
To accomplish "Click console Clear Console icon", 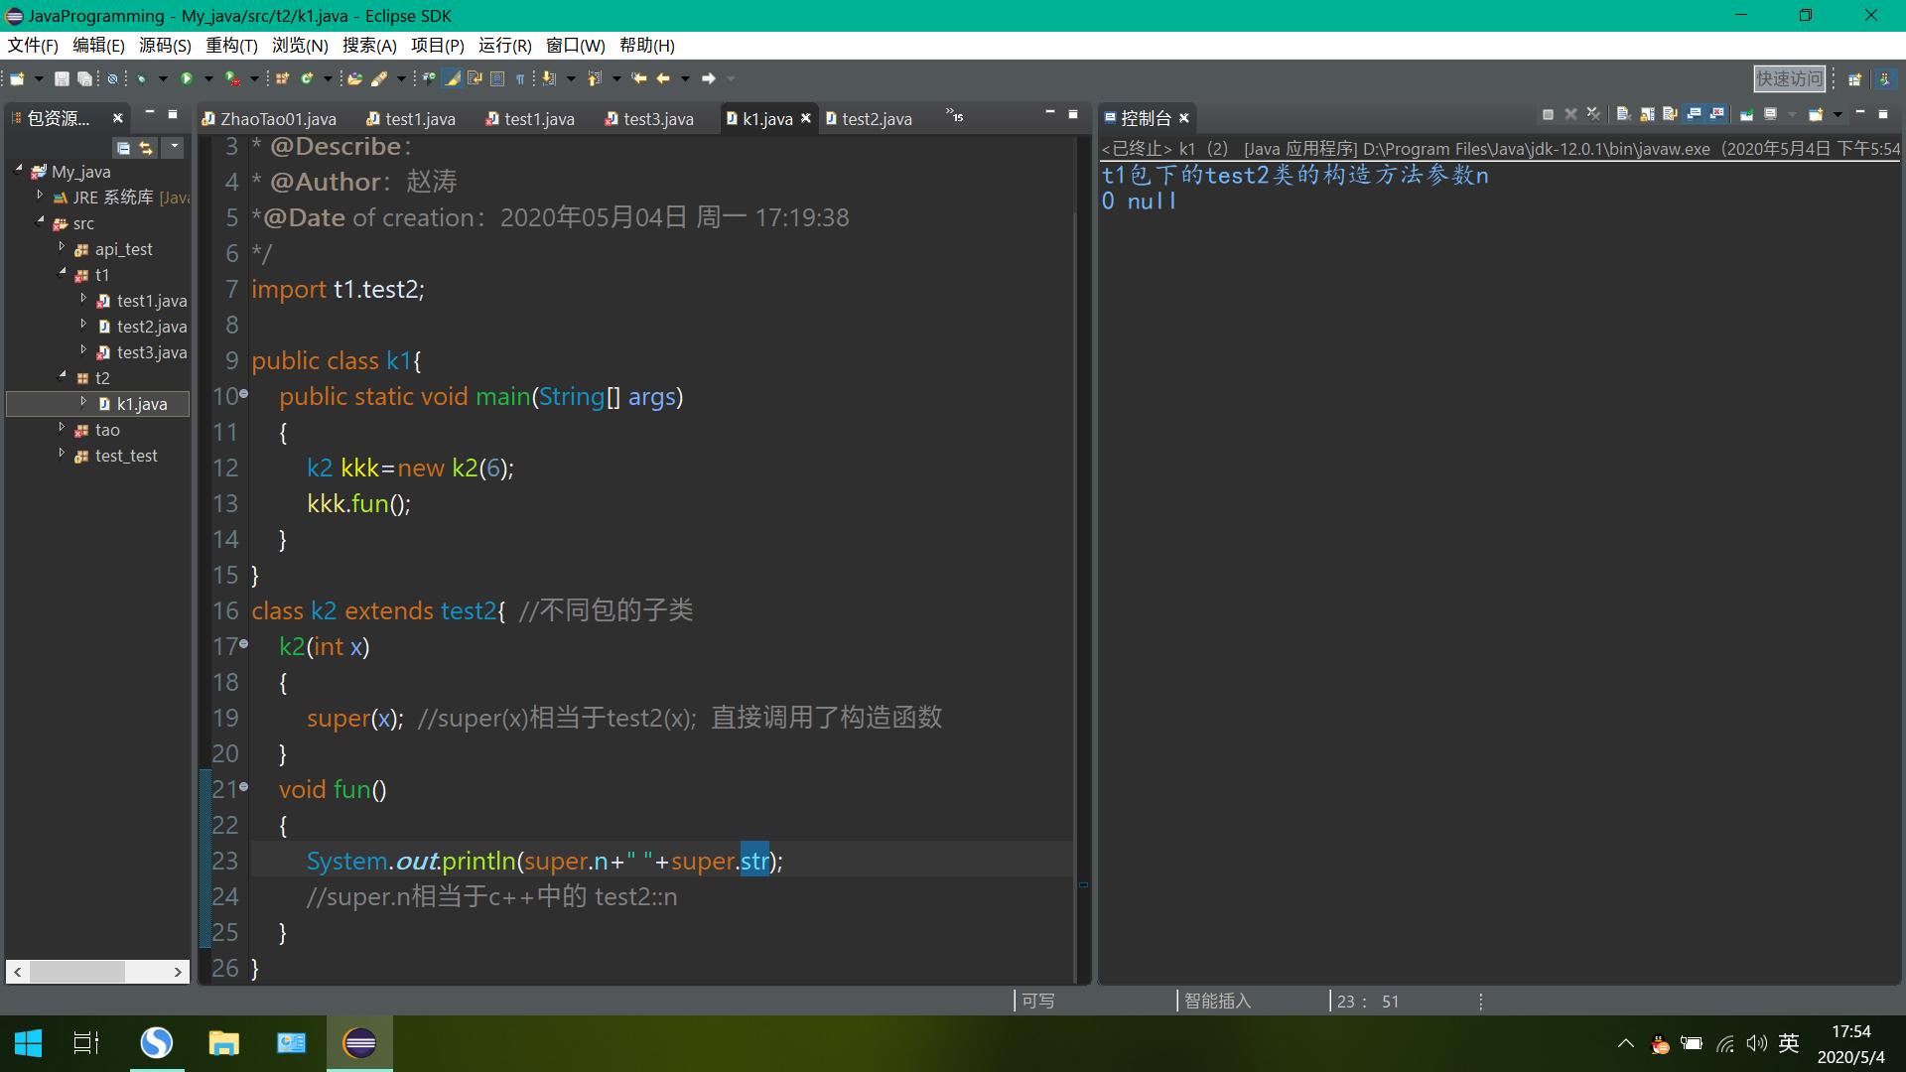I will 1624,114.
